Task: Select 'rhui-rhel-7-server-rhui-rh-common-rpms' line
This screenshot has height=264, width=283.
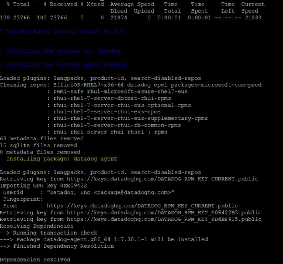Action: [117, 125]
